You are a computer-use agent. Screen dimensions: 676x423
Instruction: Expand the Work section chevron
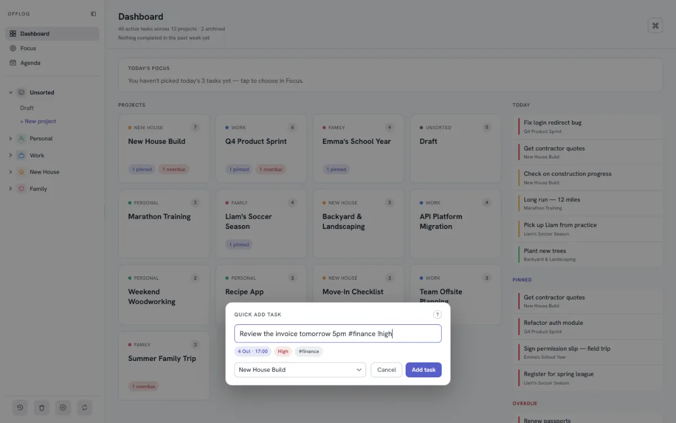coord(11,156)
